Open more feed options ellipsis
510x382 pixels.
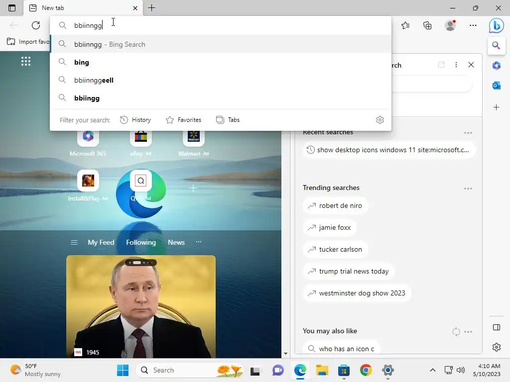[199, 242]
